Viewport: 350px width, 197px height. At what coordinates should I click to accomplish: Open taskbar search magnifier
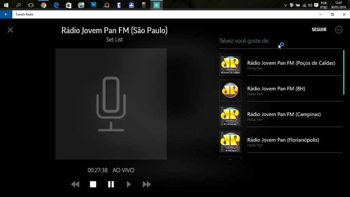(19, 5)
